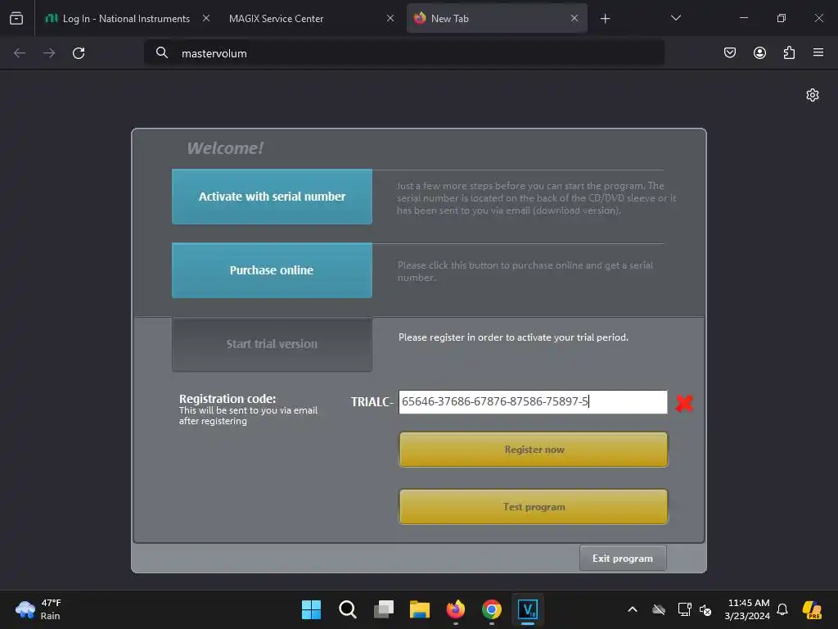Open Google Chrome from taskbar
Viewport: 838px width, 629px height.
[492, 609]
